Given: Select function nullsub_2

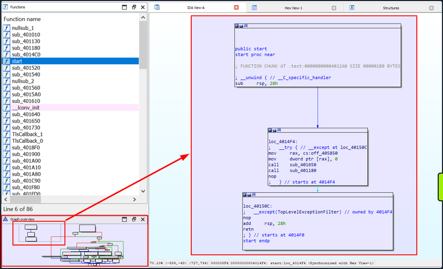Looking at the screenshot, I should [x=70, y=81].
